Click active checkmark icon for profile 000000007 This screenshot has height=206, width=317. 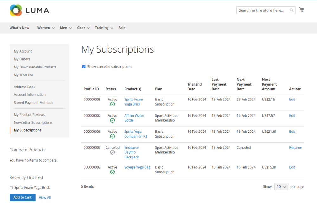click(x=113, y=120)
